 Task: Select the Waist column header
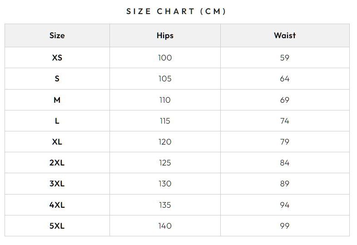click(285, 35)
